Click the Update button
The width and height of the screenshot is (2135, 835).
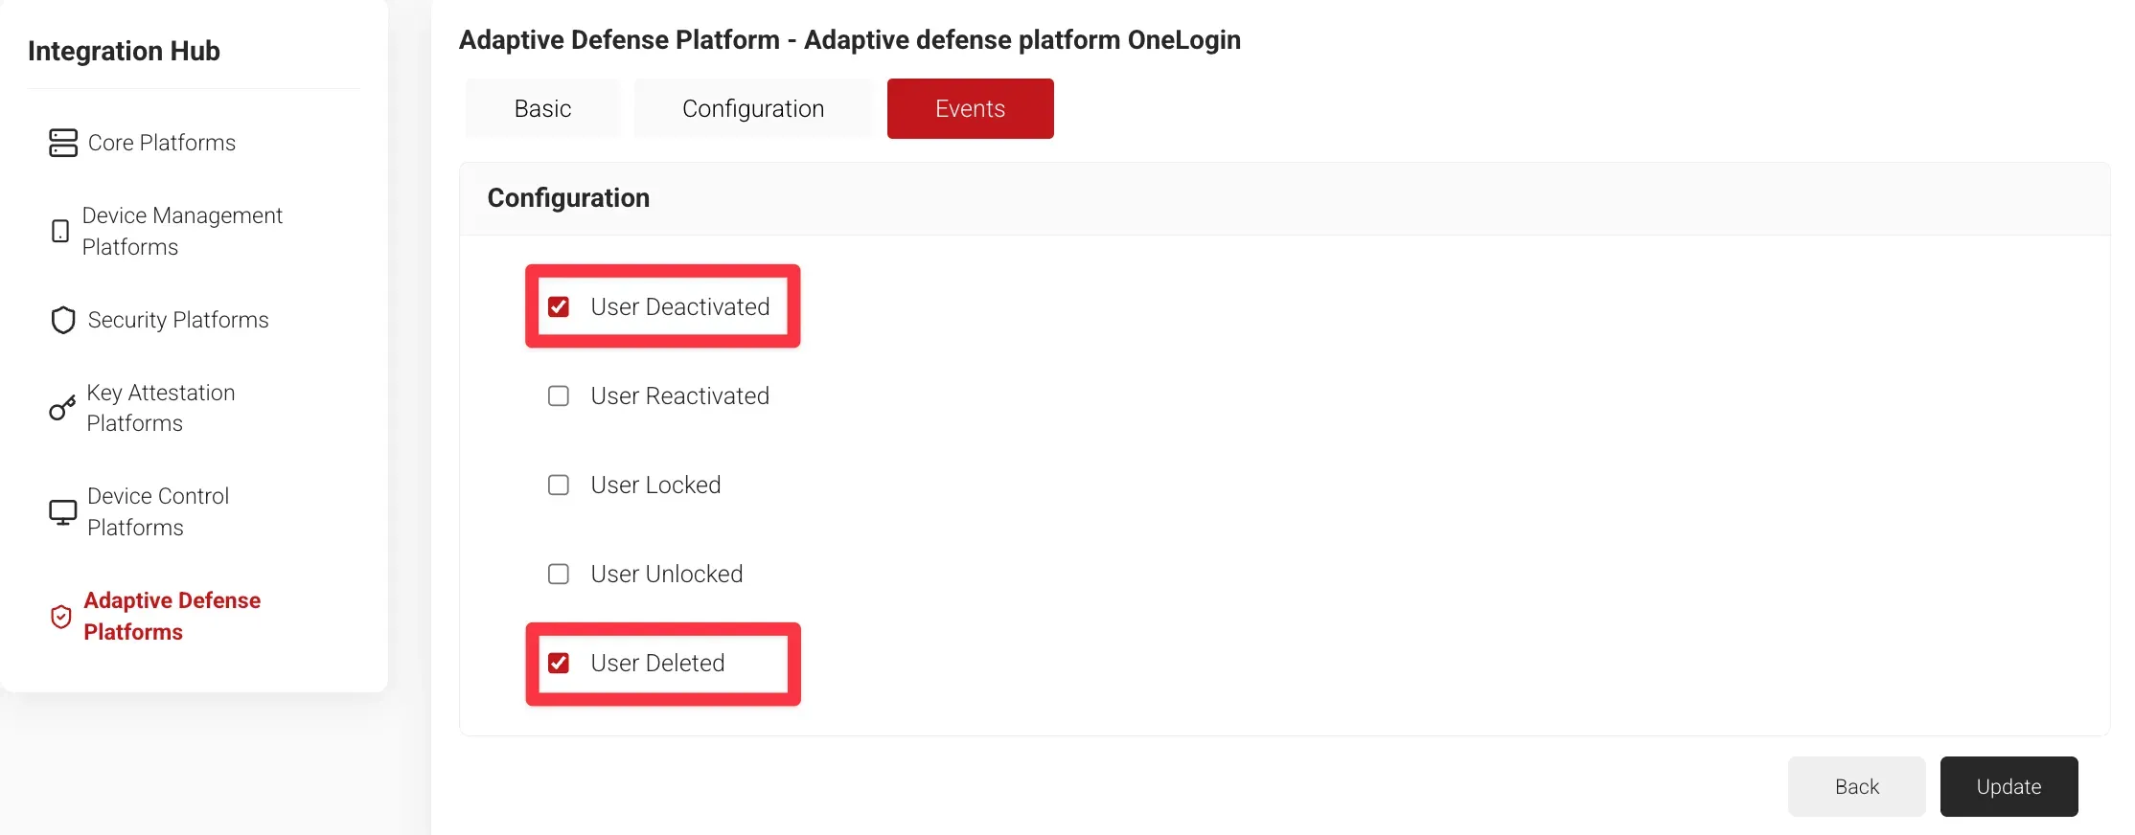tap(2009, 787)
